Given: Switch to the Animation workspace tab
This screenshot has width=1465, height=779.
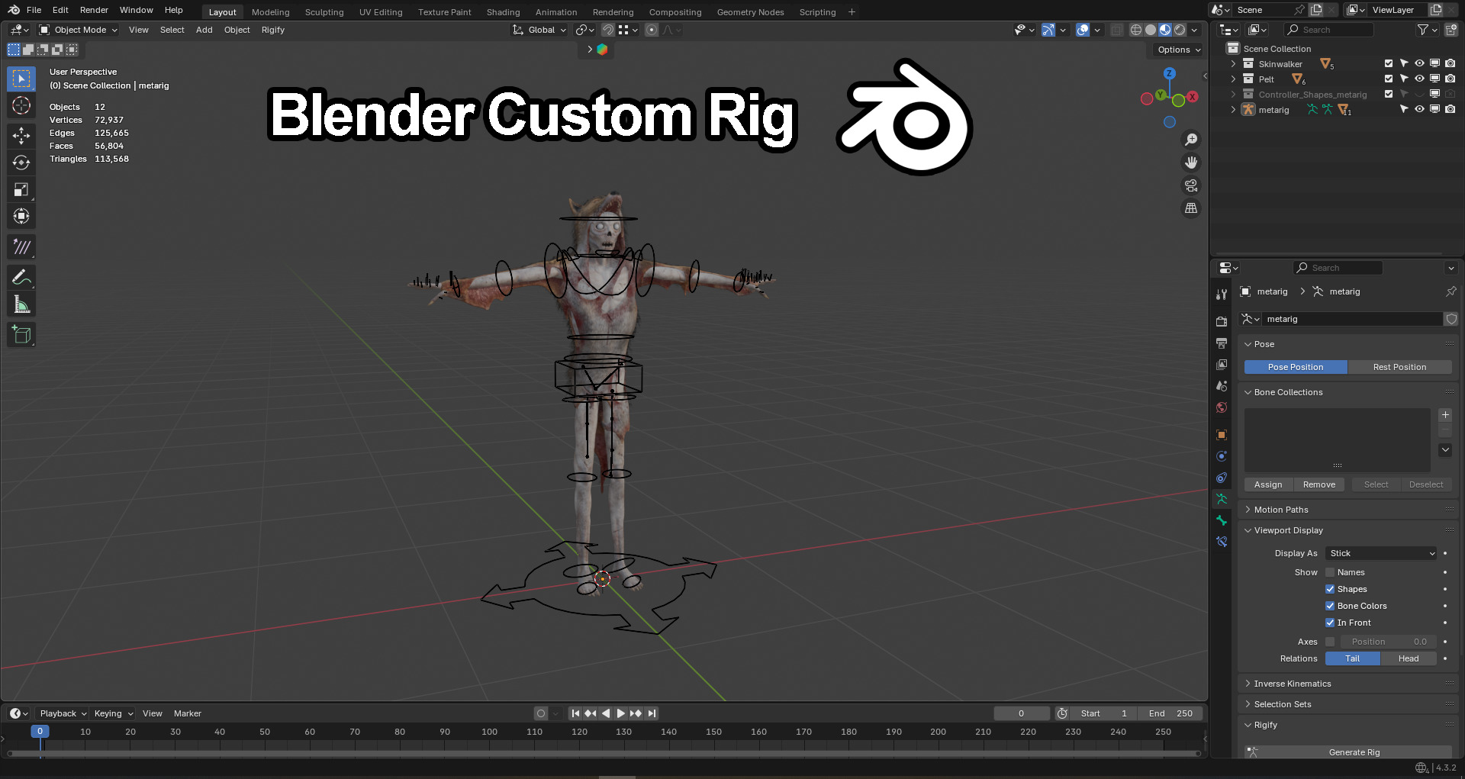Looking at the screenshot, I should tap(556, 12).
